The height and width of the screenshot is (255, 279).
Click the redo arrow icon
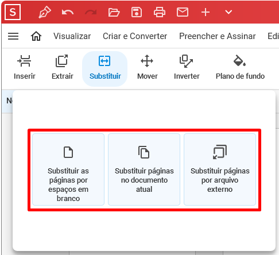91,12
